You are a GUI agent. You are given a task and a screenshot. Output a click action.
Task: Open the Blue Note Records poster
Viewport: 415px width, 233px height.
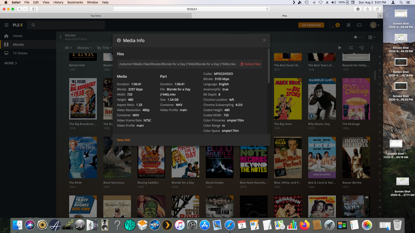pos(253,161)
